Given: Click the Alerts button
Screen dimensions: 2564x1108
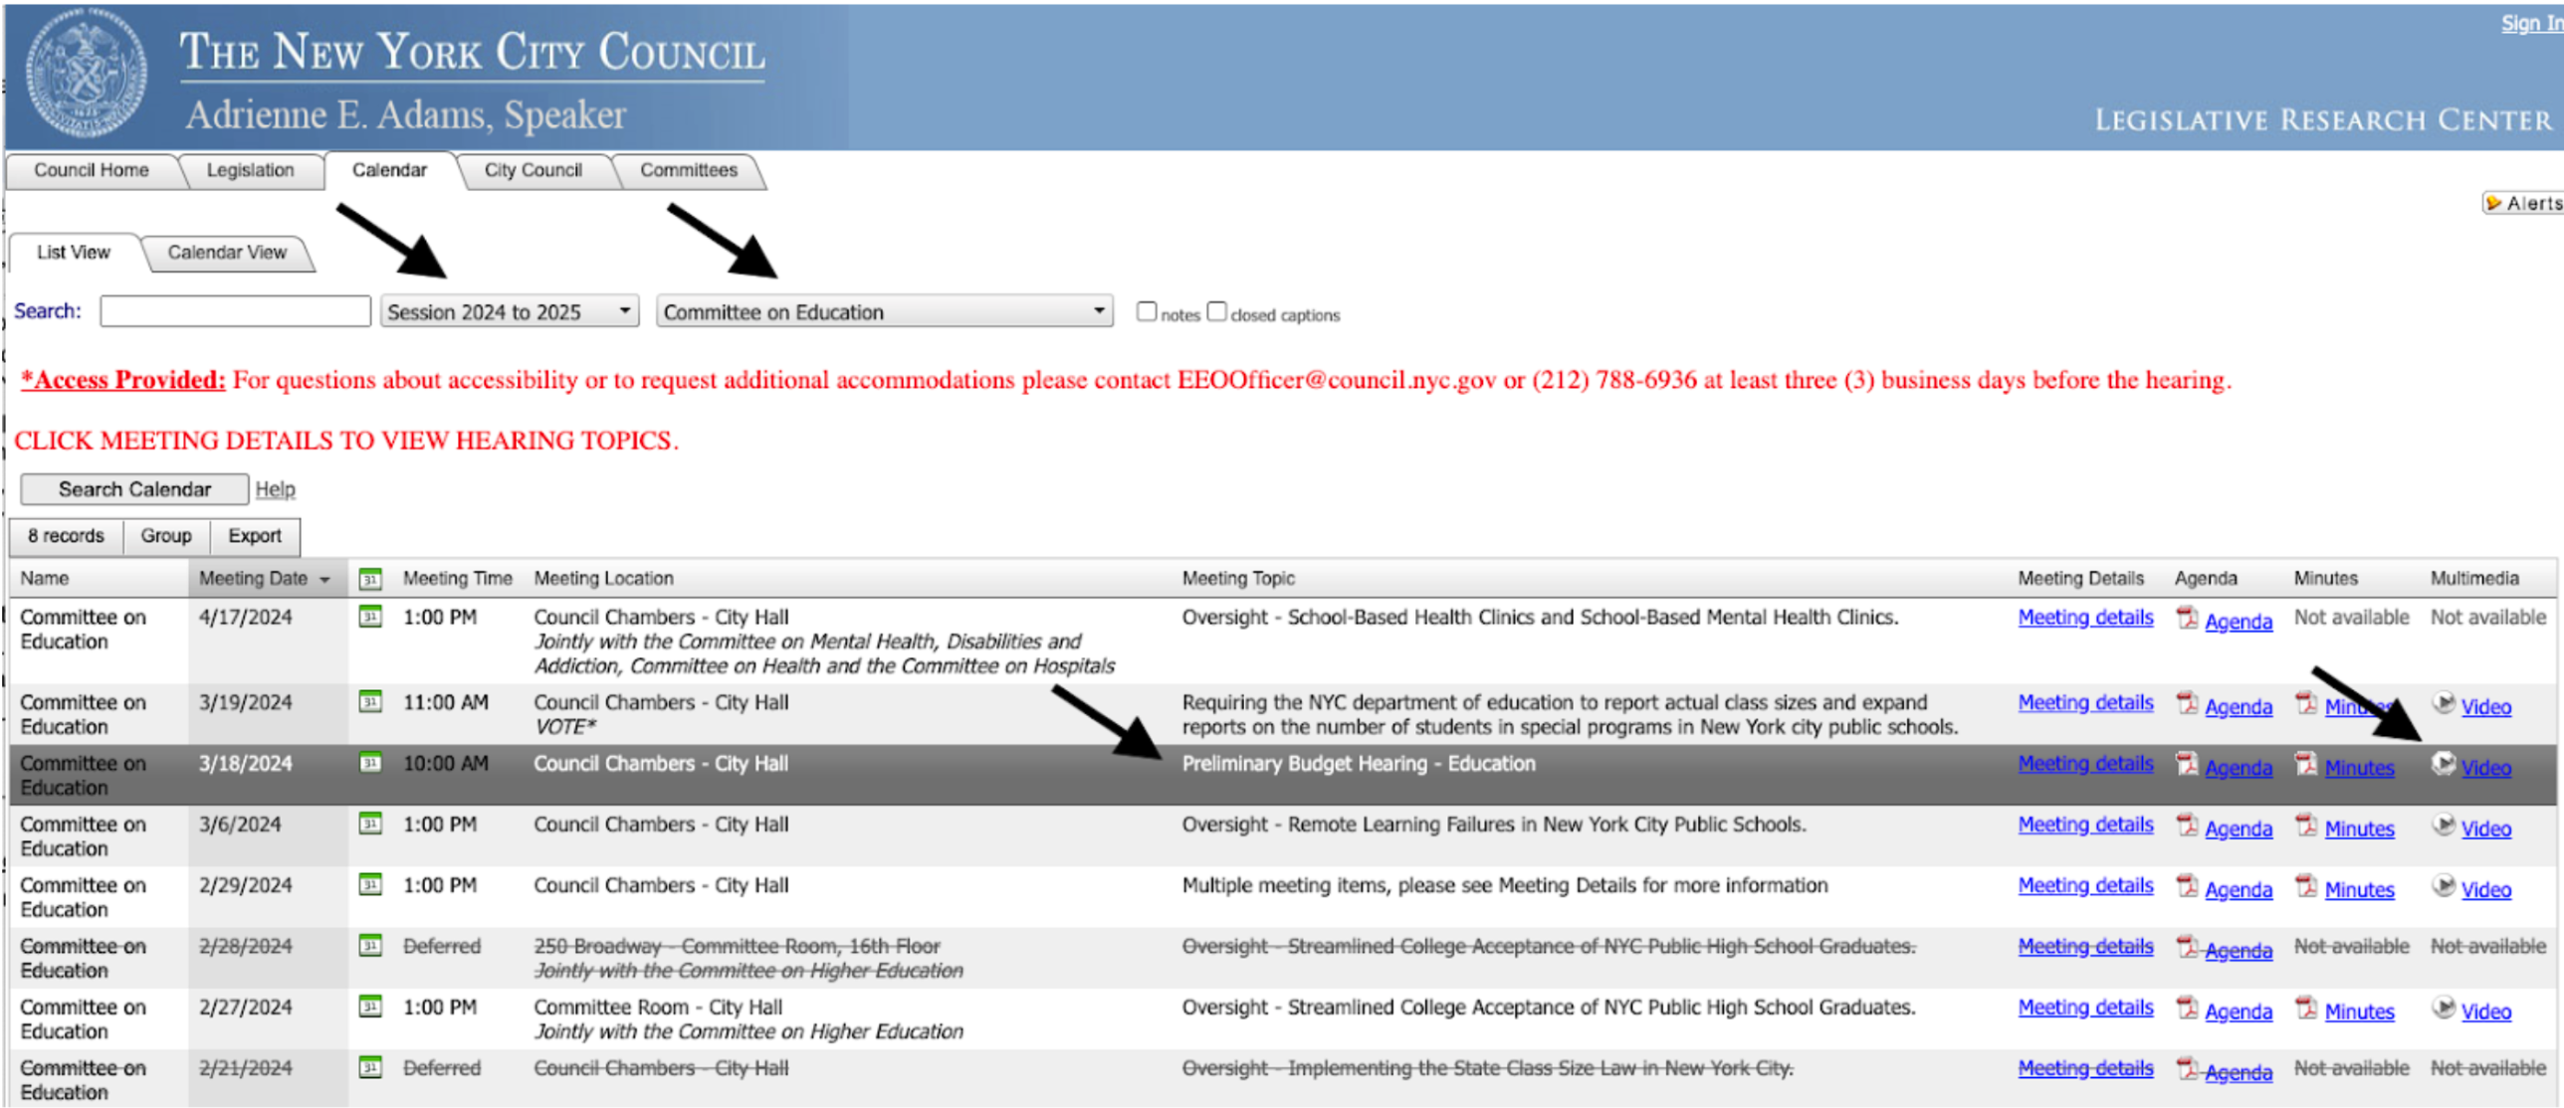Looking at the screenshot, I should pos(2523,203).
